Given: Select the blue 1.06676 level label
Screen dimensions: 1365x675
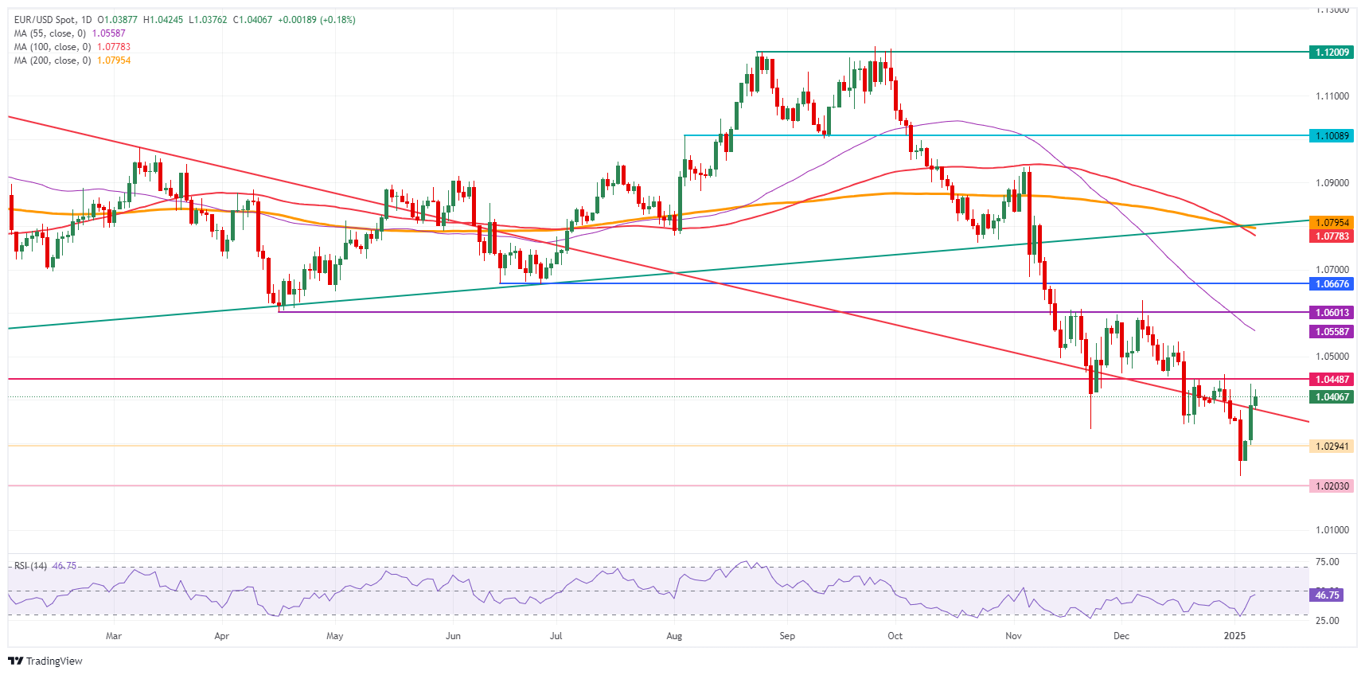Looking at the screenshot, I should 1331,284.
